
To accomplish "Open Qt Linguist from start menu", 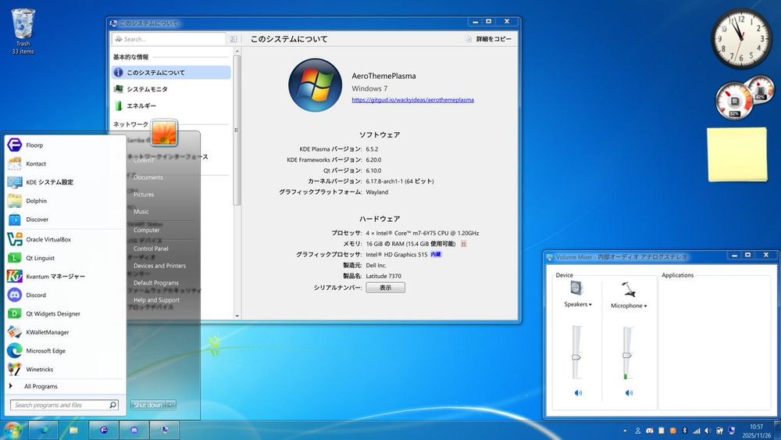I will pyautogui.click(x=65, y=258).
